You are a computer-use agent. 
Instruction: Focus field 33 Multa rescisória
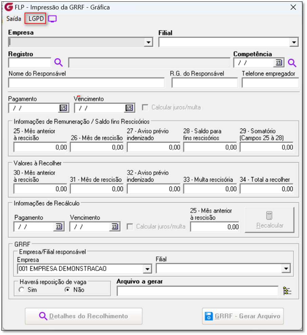pyautogui.click(x=210, y=189)
